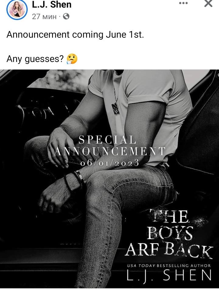Image resolution: width=219 pixels, height=291 pixels.
Task: Click the large 'L.J. SHEN' signature in image
Action: pos(169,276)
